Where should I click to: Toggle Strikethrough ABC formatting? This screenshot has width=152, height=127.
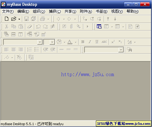coord(104,42)
